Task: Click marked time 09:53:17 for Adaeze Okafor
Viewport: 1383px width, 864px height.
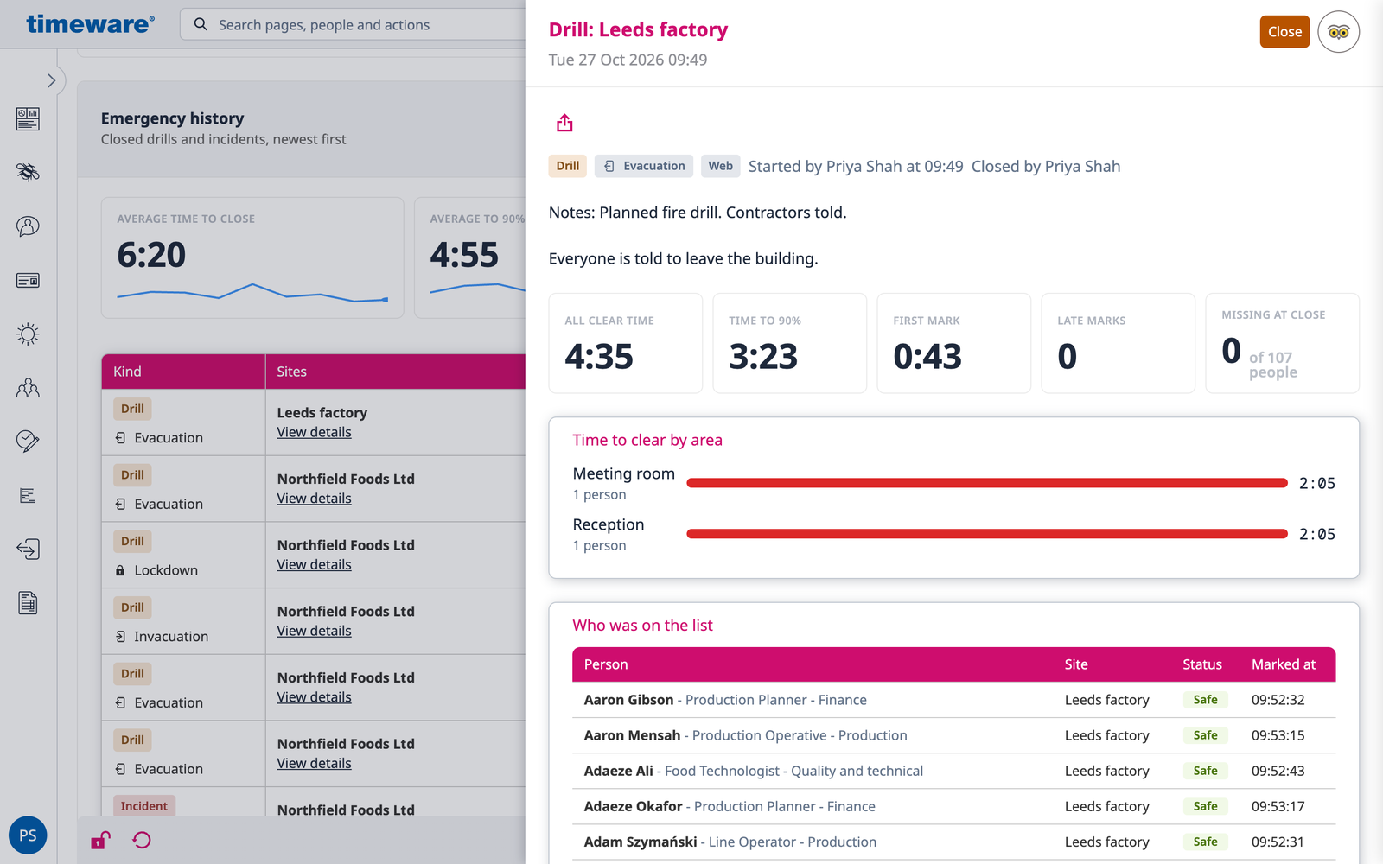Action: point(1278,806)
